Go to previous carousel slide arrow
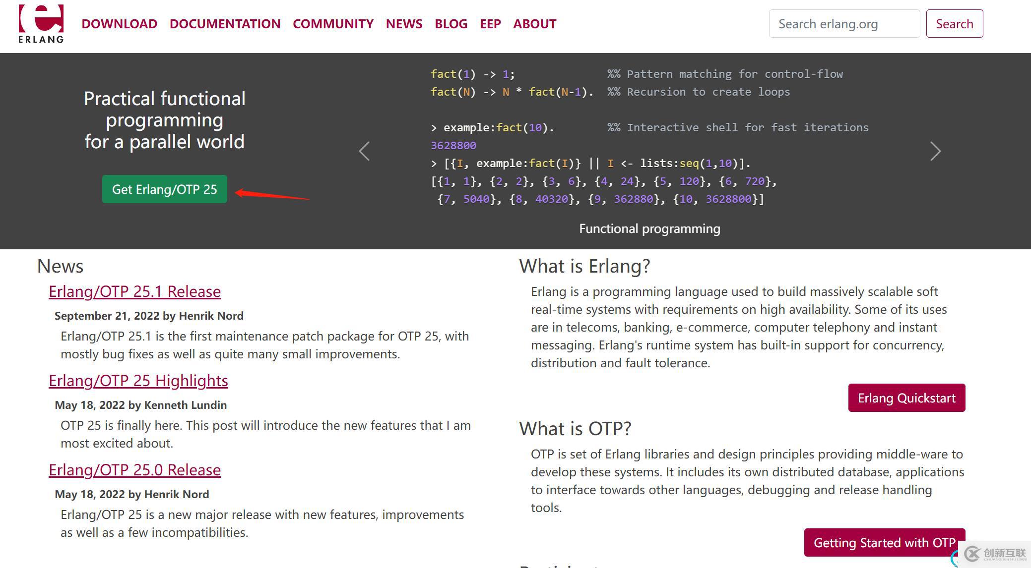 click(x=365, y=151)
